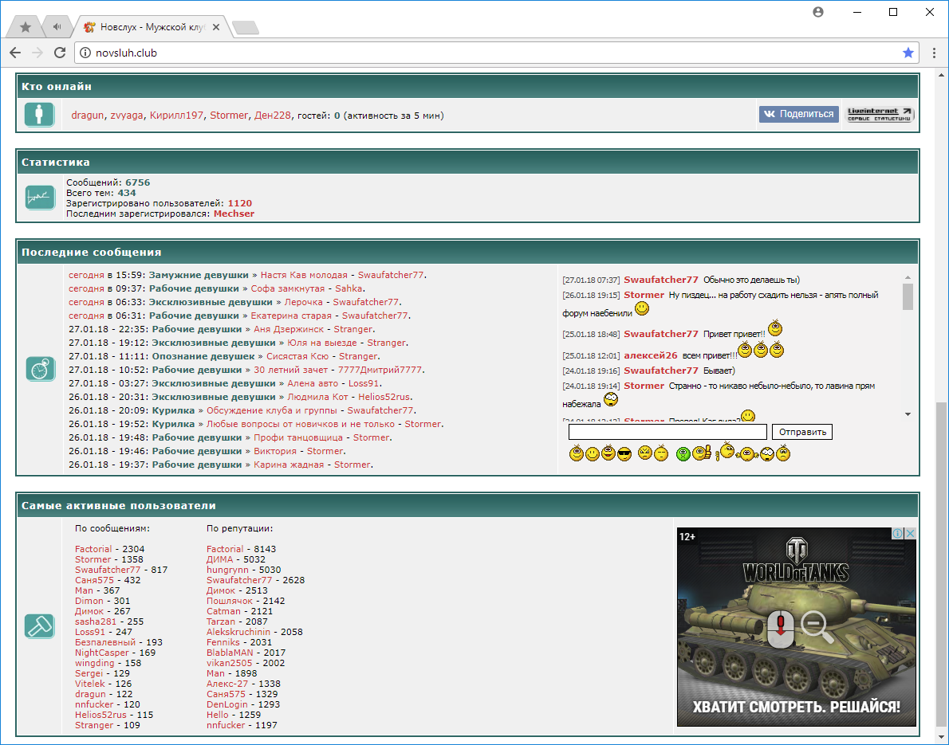This screenshot has height=745, width=949.
Task: Switch to the pinned audio tab
Action: coord(57,27)
